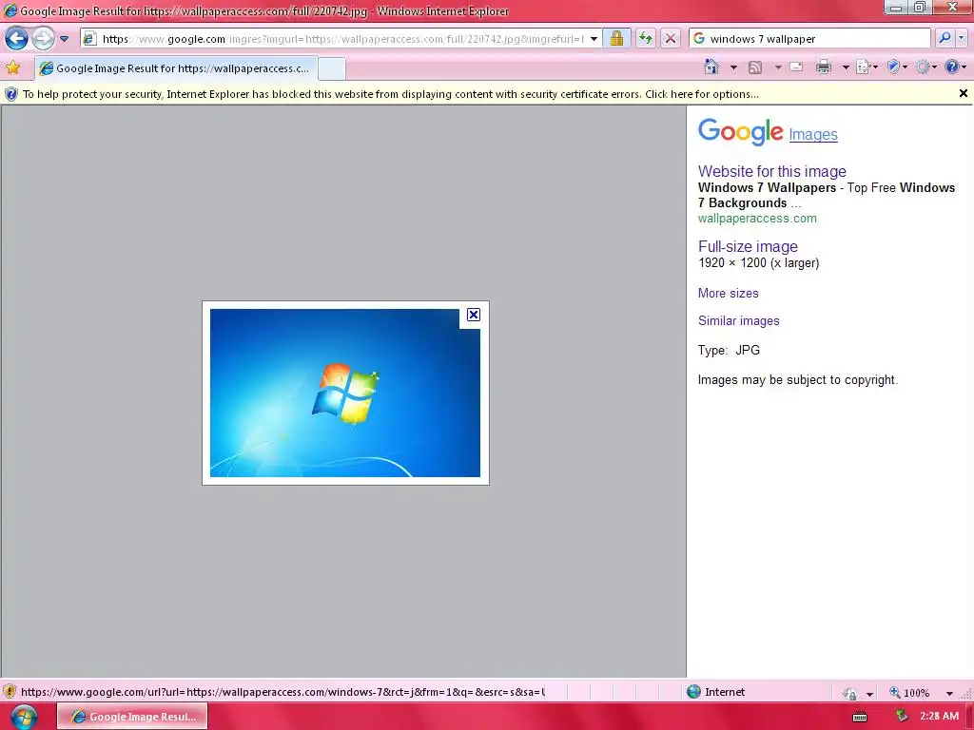974x730 pixels.
Task: Click the red Stop loading button
Action: [671, 38]
